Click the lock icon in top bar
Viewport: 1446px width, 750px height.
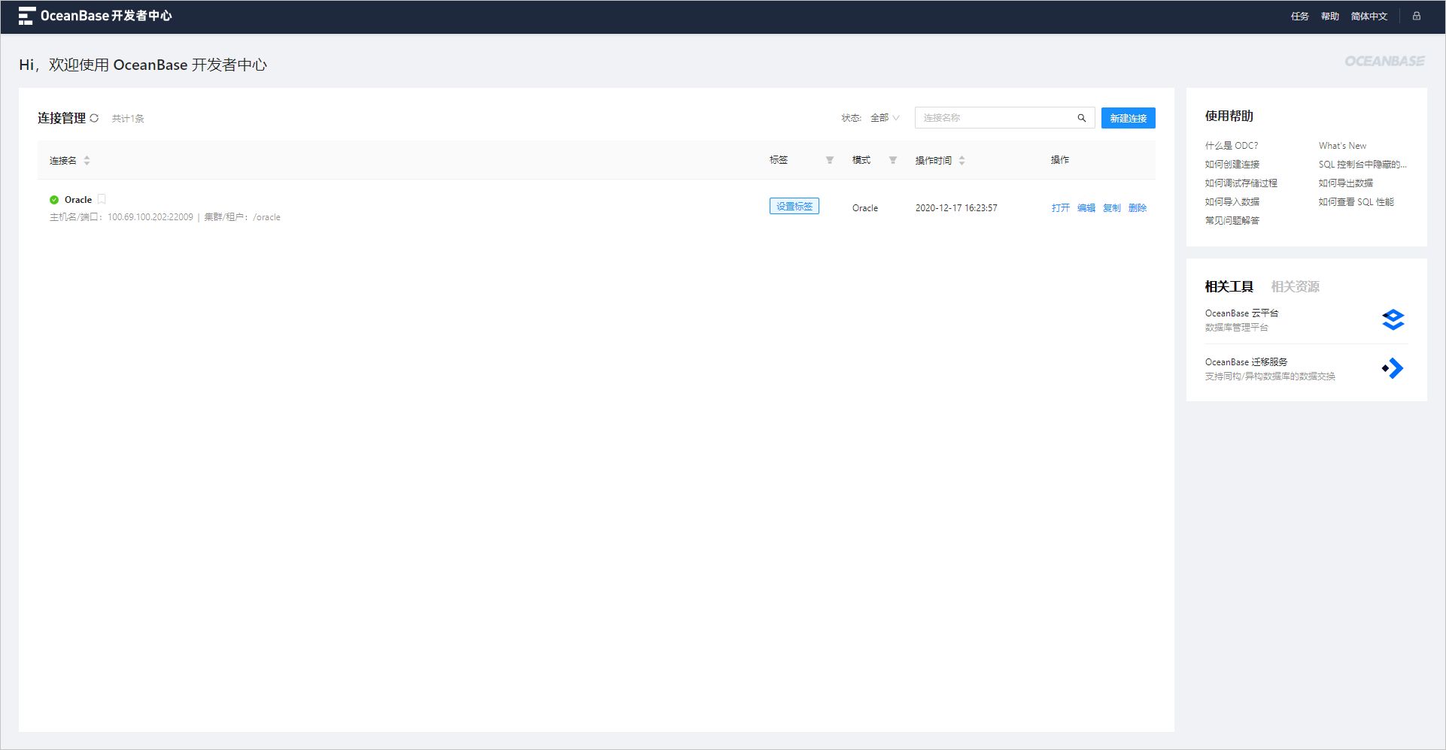coord(1416,16)
